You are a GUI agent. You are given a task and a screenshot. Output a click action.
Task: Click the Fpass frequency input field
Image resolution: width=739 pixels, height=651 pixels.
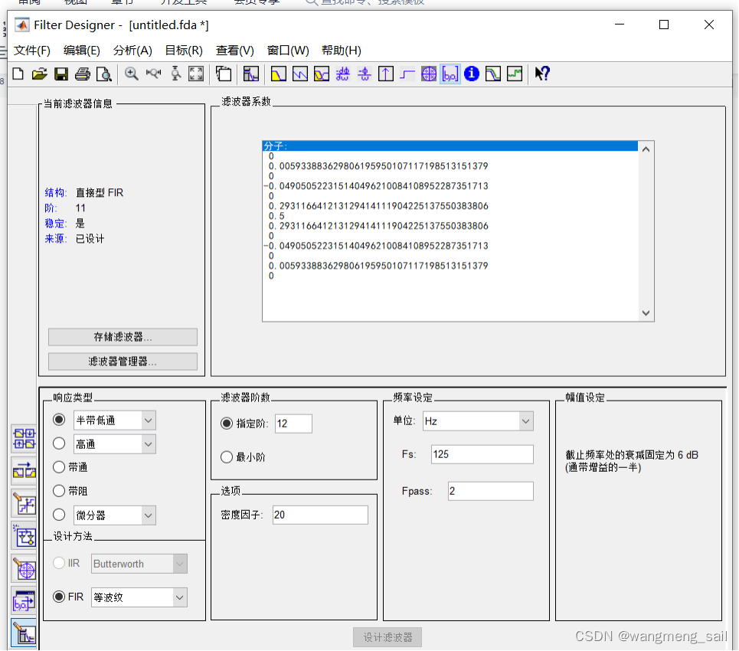click(x=490, y=491)
